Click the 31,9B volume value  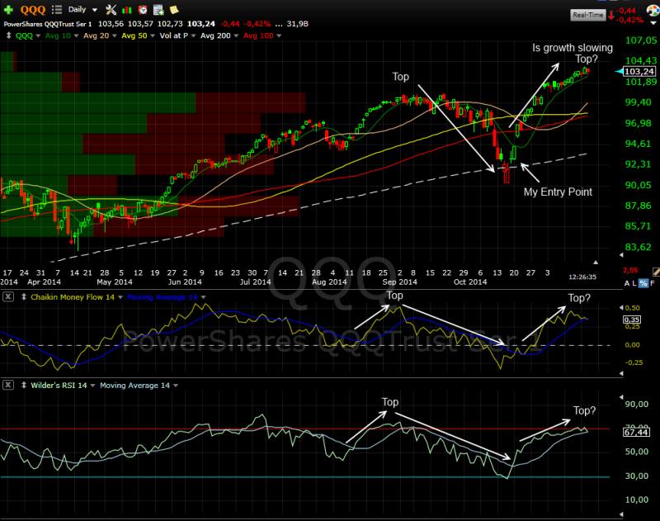pos(298,24)
